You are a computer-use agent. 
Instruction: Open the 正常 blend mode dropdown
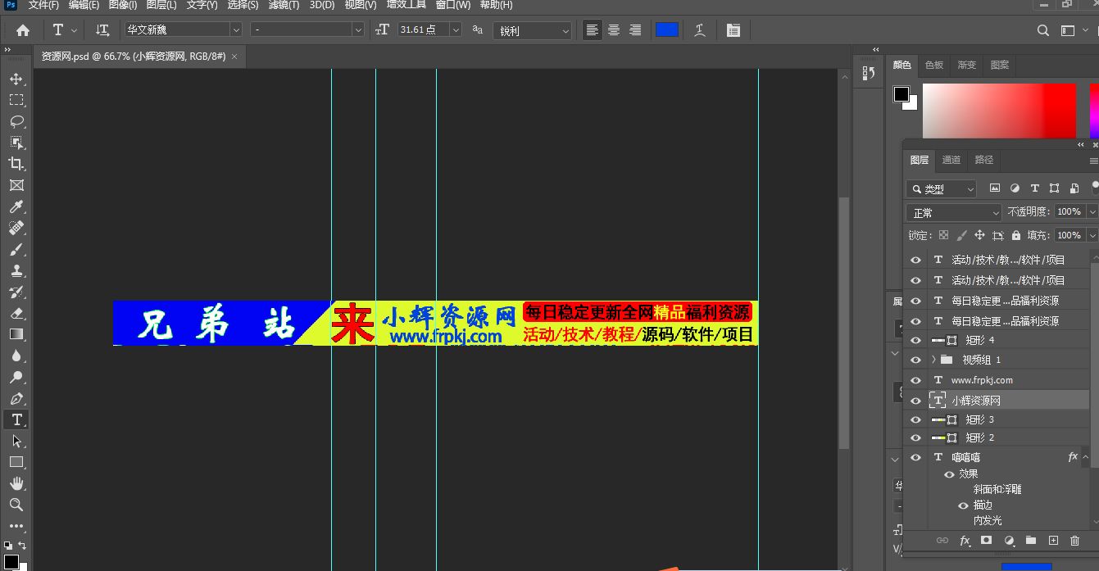[954, 212]
